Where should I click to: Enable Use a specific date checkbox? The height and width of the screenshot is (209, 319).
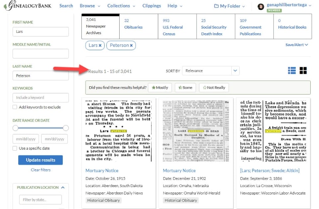(15, 148)
